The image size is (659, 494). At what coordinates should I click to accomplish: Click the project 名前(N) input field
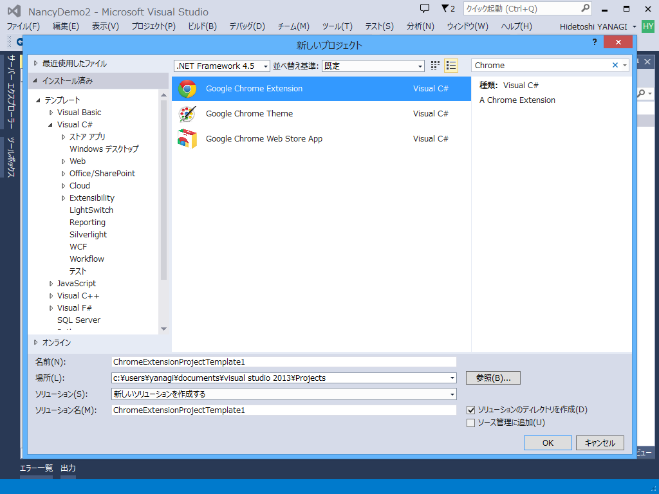pyautogui.click(x=284, y=361)
